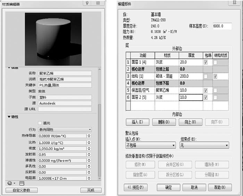
Task: Close the 编辑部件 dialog
Action: (x=234, y=3)
